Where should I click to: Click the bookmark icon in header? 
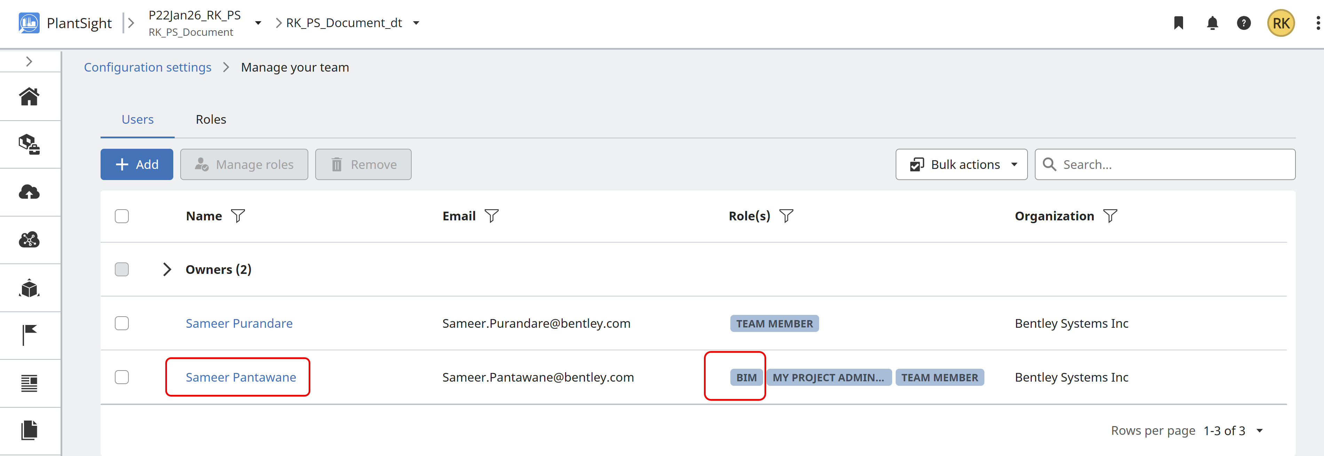[x=1179, y=23]
